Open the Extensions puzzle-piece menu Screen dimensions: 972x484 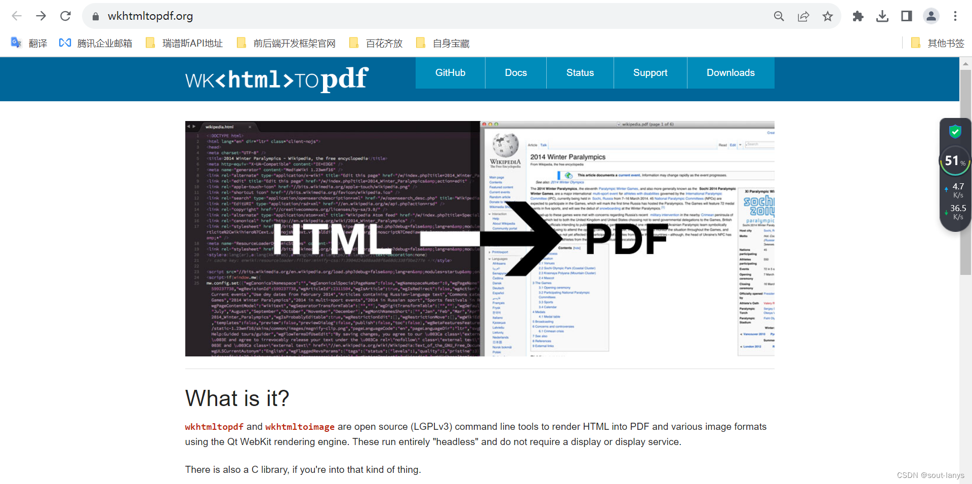pyautogui.click(x=858, y=16)
